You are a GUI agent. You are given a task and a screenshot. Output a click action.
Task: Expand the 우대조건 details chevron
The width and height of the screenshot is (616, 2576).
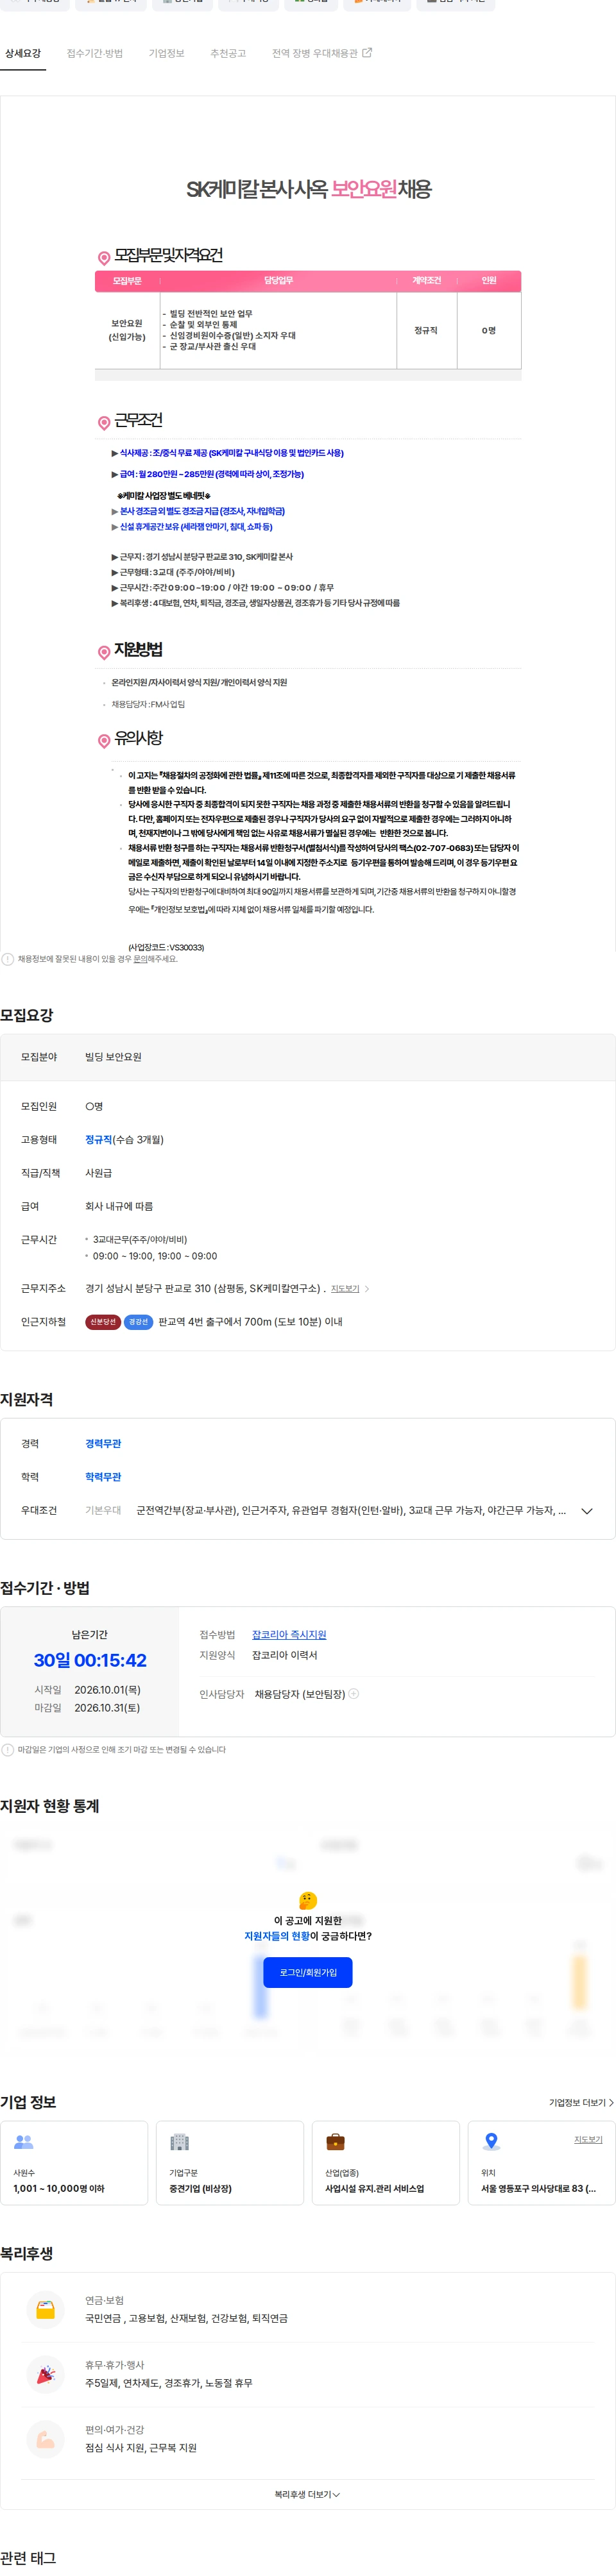coord(587,1511)
